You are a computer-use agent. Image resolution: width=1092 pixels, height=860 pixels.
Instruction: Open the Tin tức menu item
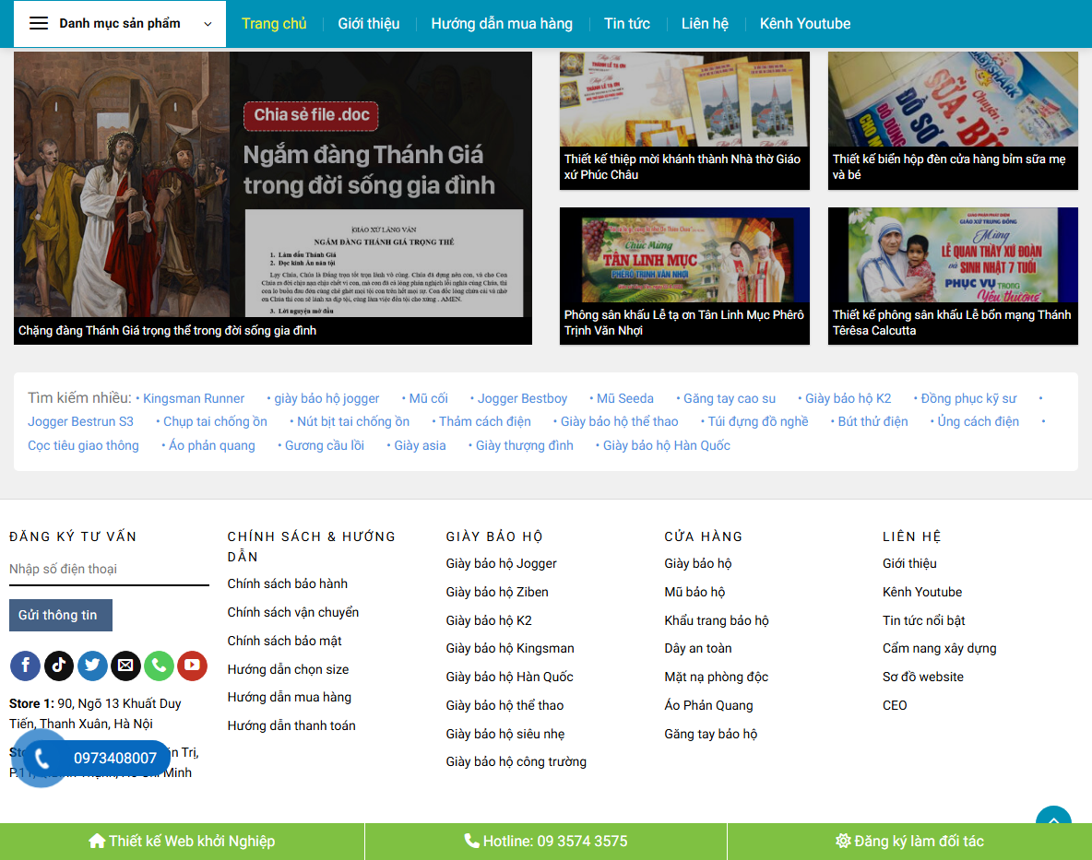pyautogui.click(x=627, y=23)
